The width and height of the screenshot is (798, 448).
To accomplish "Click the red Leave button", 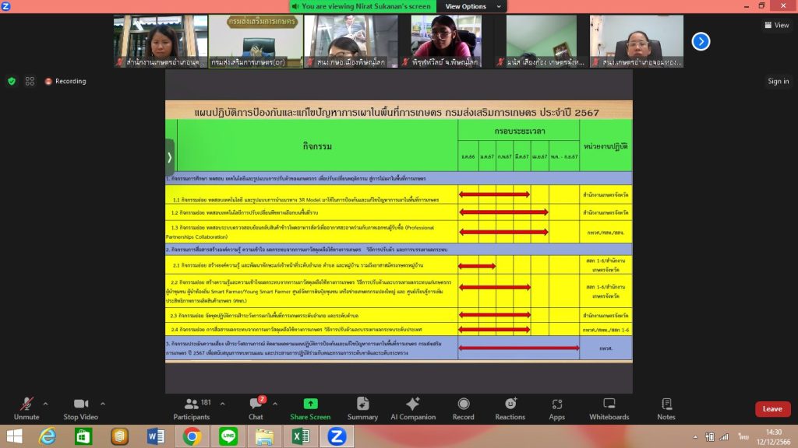I will coord(772,409).
